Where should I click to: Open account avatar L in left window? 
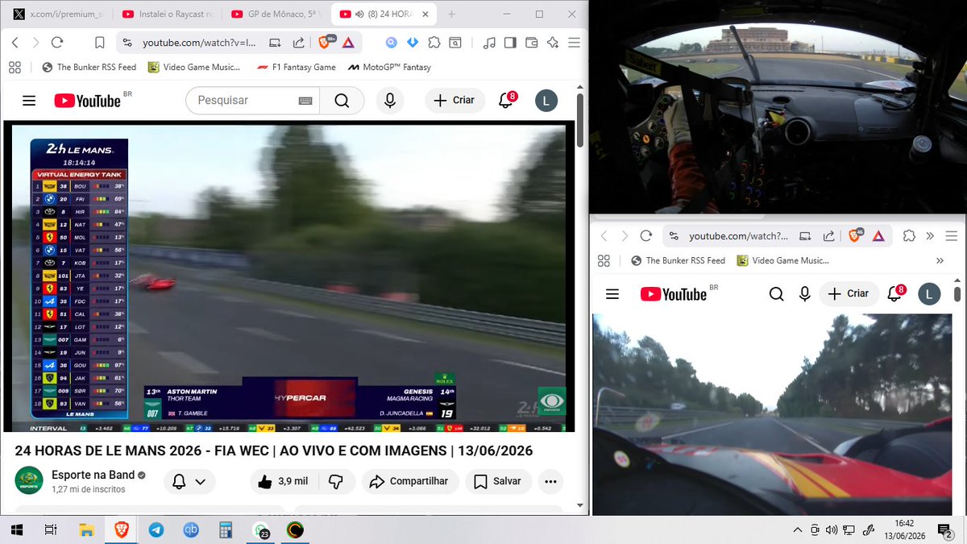pos(546,101)
